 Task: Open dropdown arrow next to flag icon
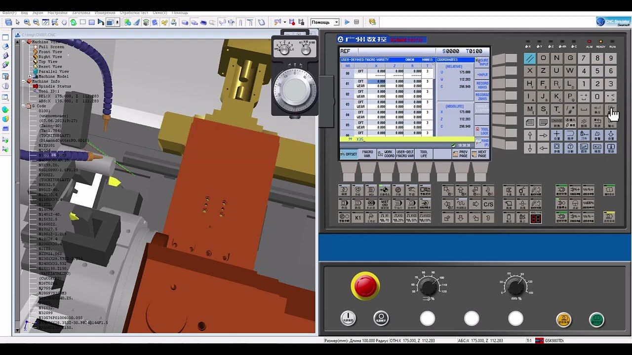click(x=285, y=22)
